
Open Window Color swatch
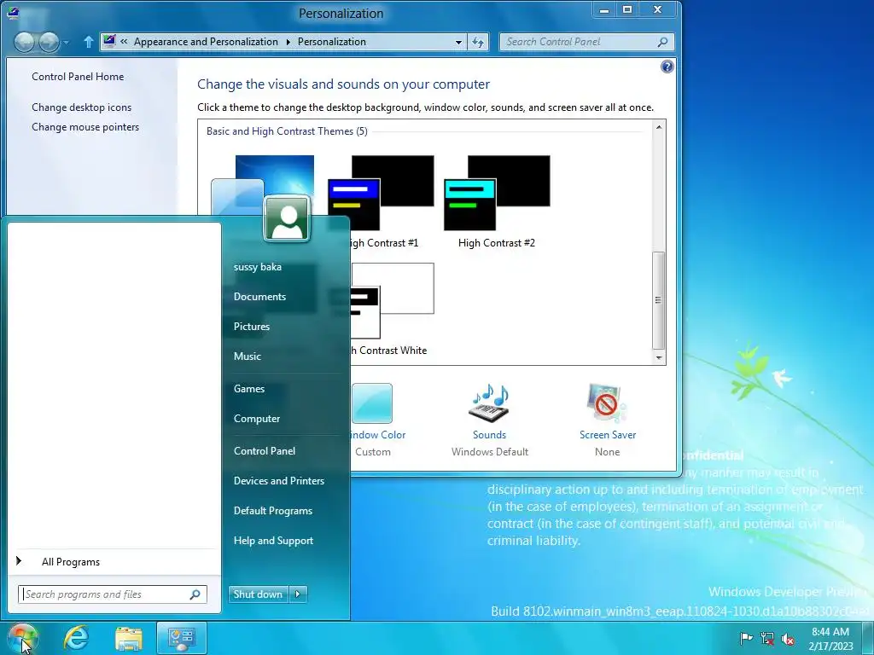(x=372, y=403)
